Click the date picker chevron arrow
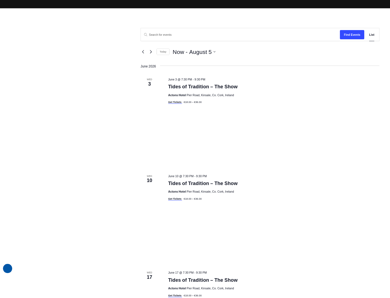 (x=214, y=52)
